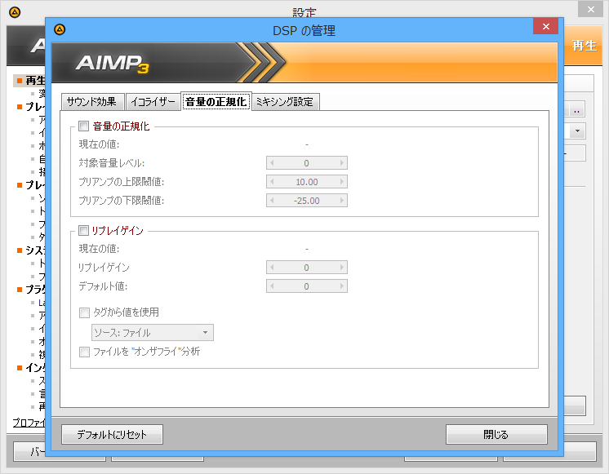Increase プリアンプの下限閾値 with right arrow

point(342,201)
